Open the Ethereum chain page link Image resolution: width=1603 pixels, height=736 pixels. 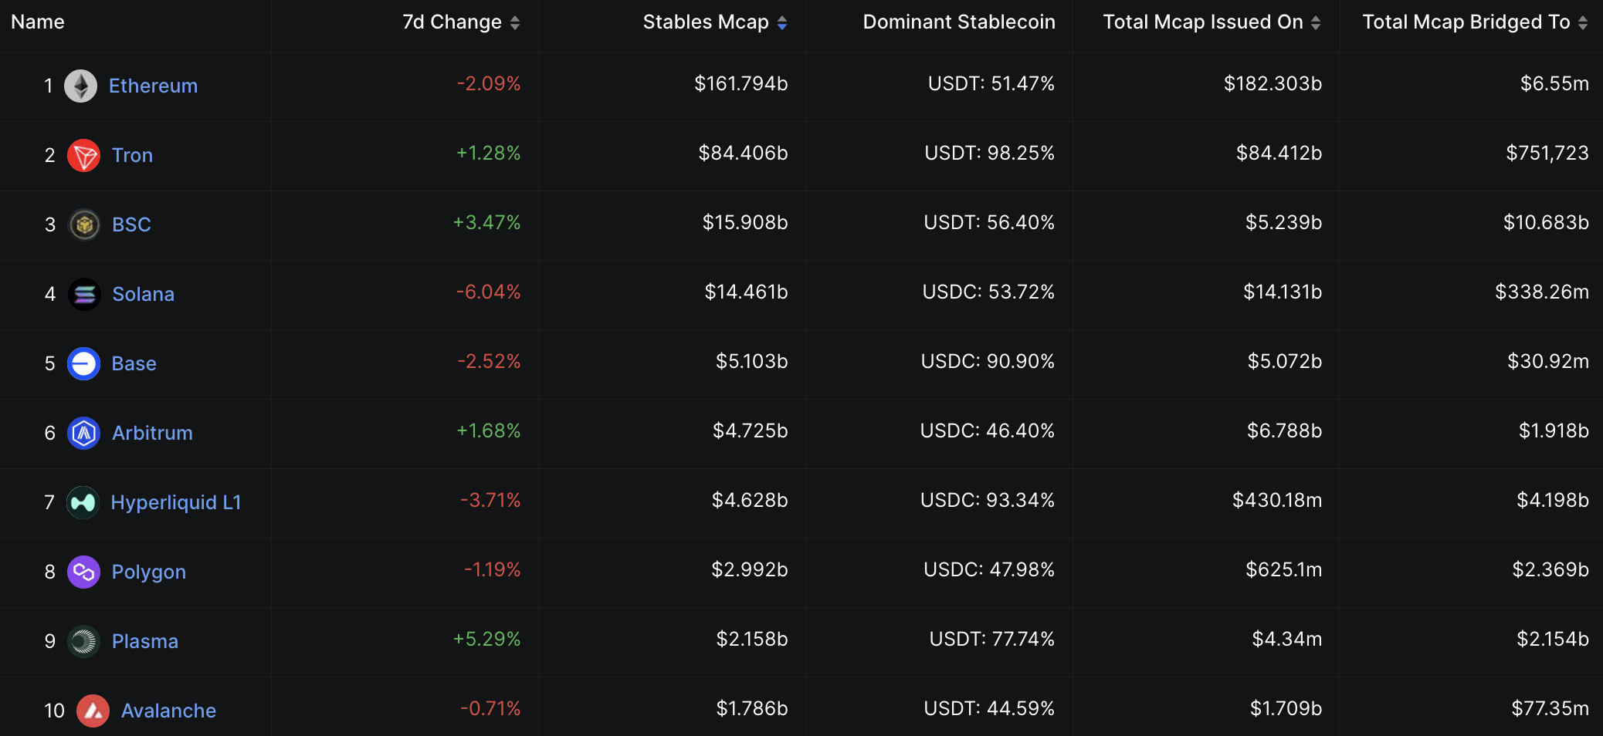pos(153,86)
